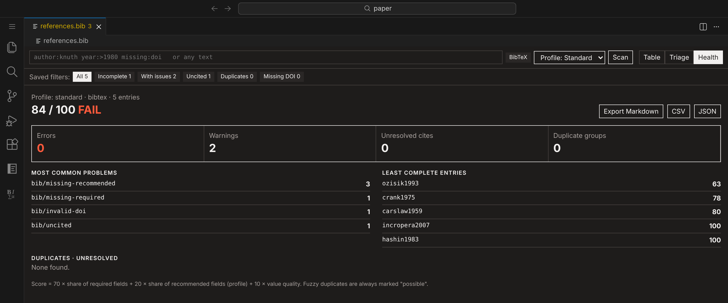Select the All 5 saved filter

pyautogui.click(x=82, y=77)
